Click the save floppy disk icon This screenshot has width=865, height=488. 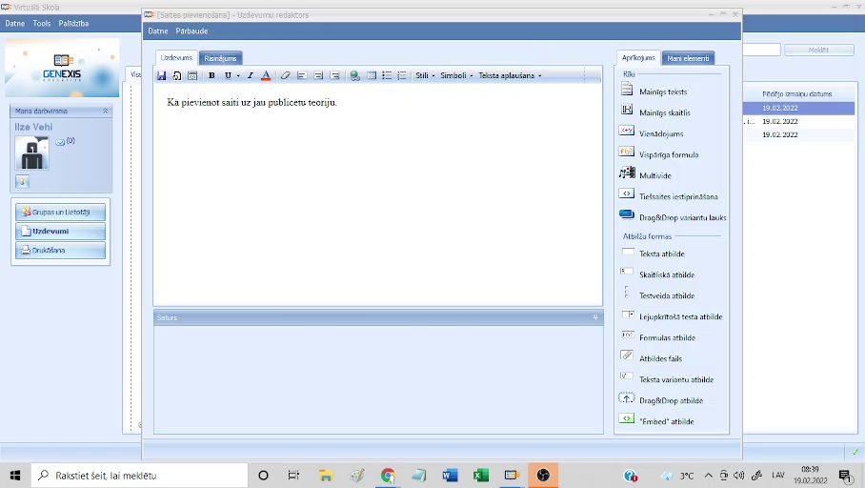click(162, 75)
